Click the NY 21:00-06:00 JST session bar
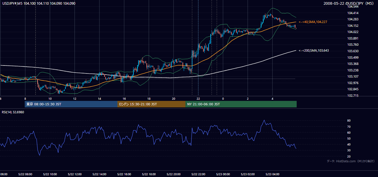This screenshot has width=378, height=177. point(241,104)
